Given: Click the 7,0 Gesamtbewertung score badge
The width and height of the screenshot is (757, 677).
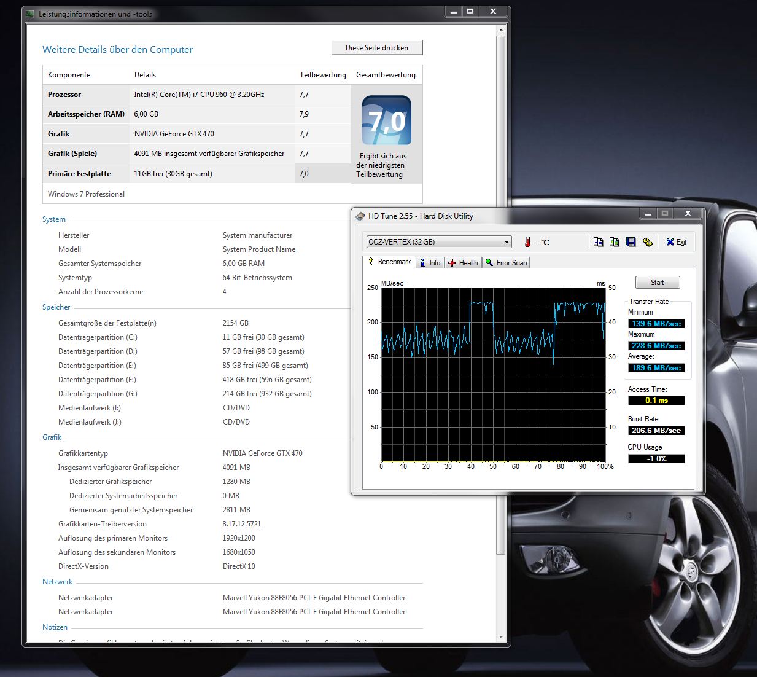Looking at the screenshot, I should (x=386, y=120).
